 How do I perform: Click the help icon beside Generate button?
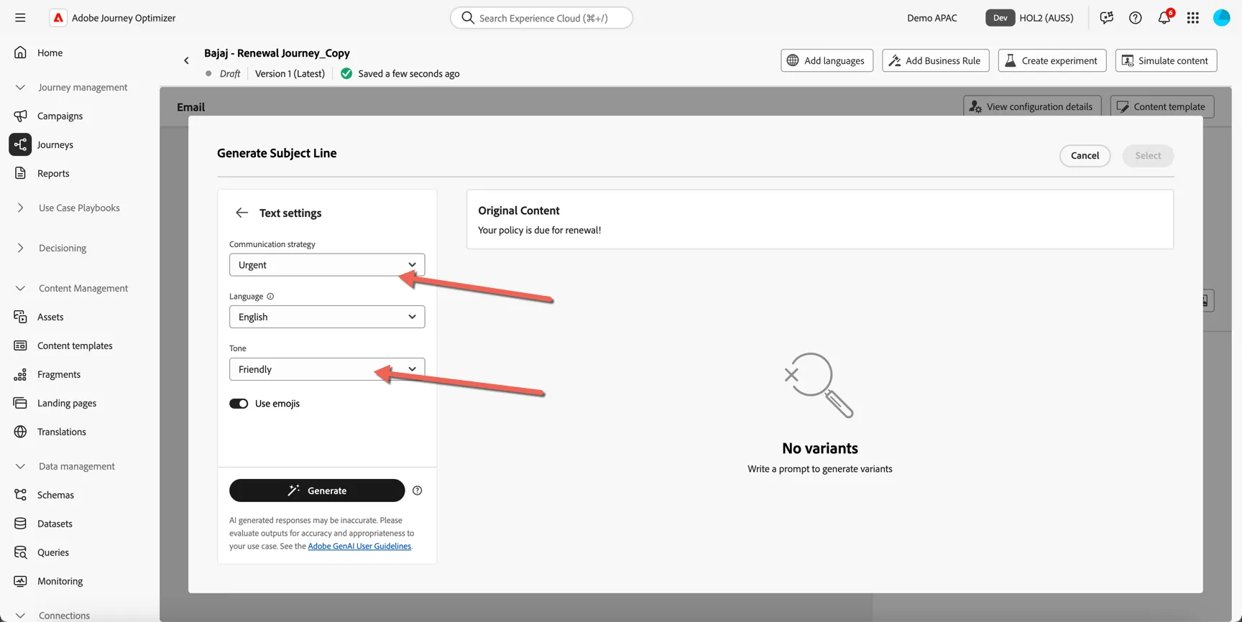[418, 491]
